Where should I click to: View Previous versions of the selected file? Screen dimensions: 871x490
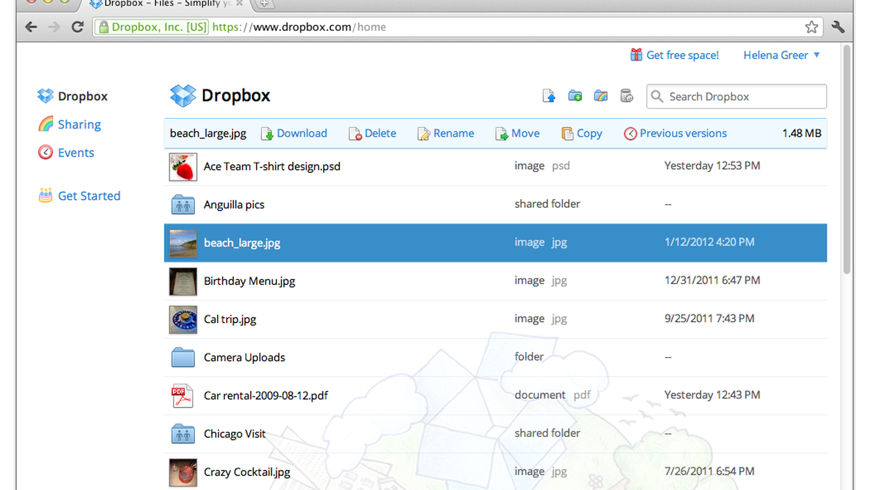[682, 133]
